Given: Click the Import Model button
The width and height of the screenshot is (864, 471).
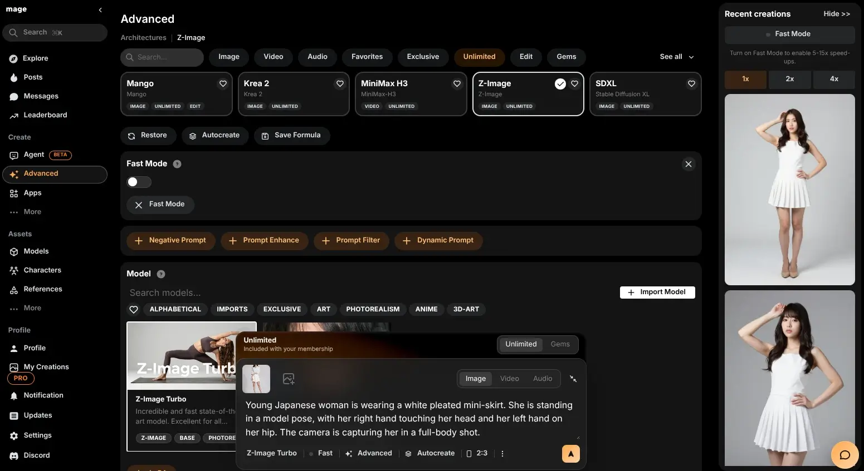Looking at the screenshot, I should (x=657, y=292).
